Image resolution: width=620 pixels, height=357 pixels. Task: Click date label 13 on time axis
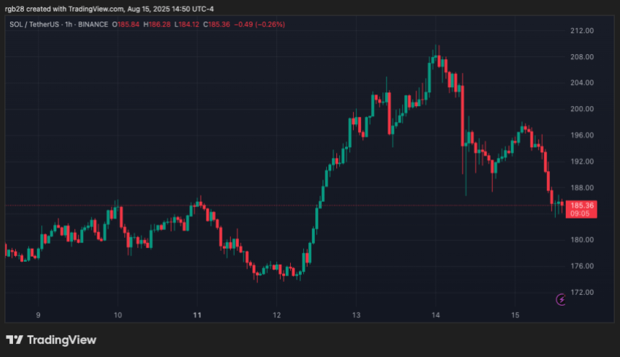pos(356,314)
